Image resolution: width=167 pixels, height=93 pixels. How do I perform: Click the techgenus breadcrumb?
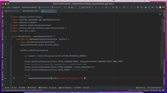[16, 7]
